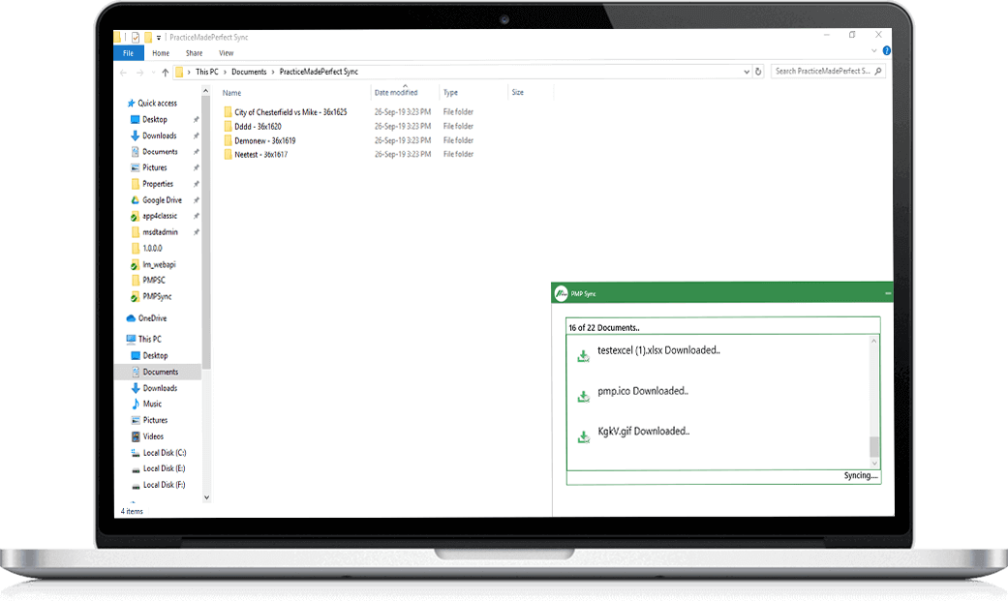Click the PMP Sync list scroll up arrow
1008x601 pixels.
point(873,341)
